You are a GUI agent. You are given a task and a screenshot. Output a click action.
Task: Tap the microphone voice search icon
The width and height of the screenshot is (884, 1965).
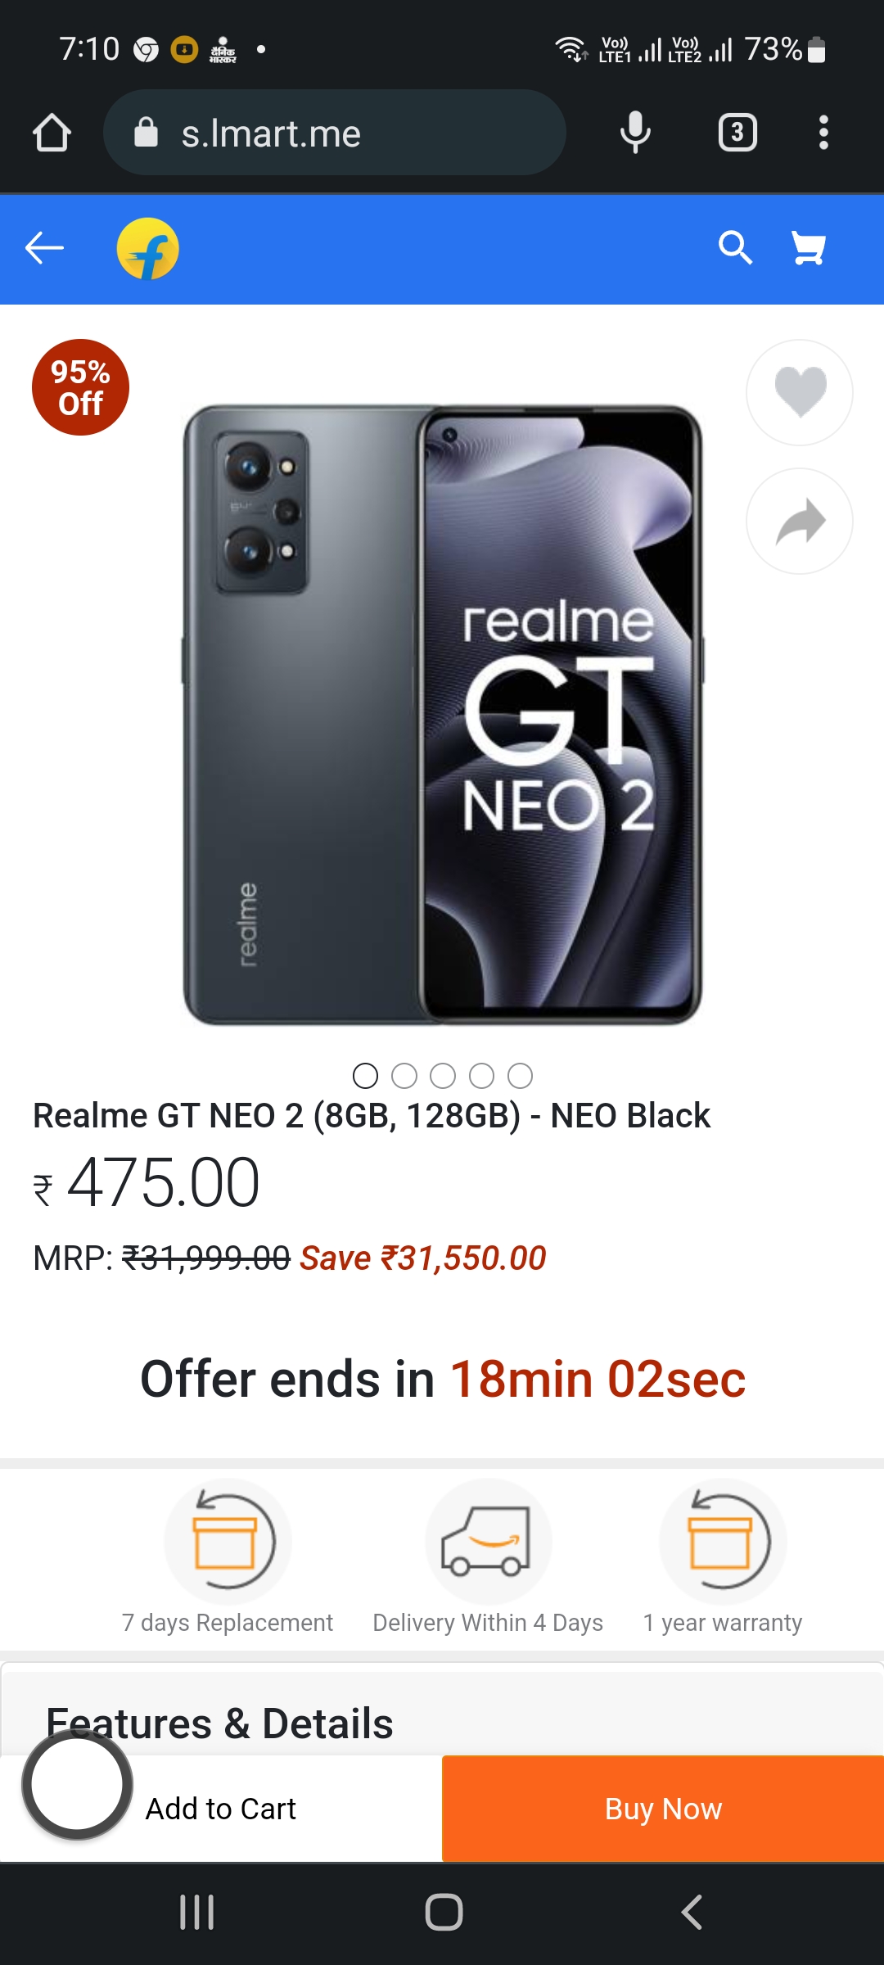[635, 133]
